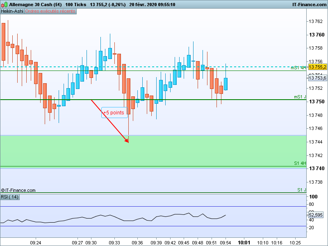
Task: Click the 13 750 price axis label
Action: [317, 102]
